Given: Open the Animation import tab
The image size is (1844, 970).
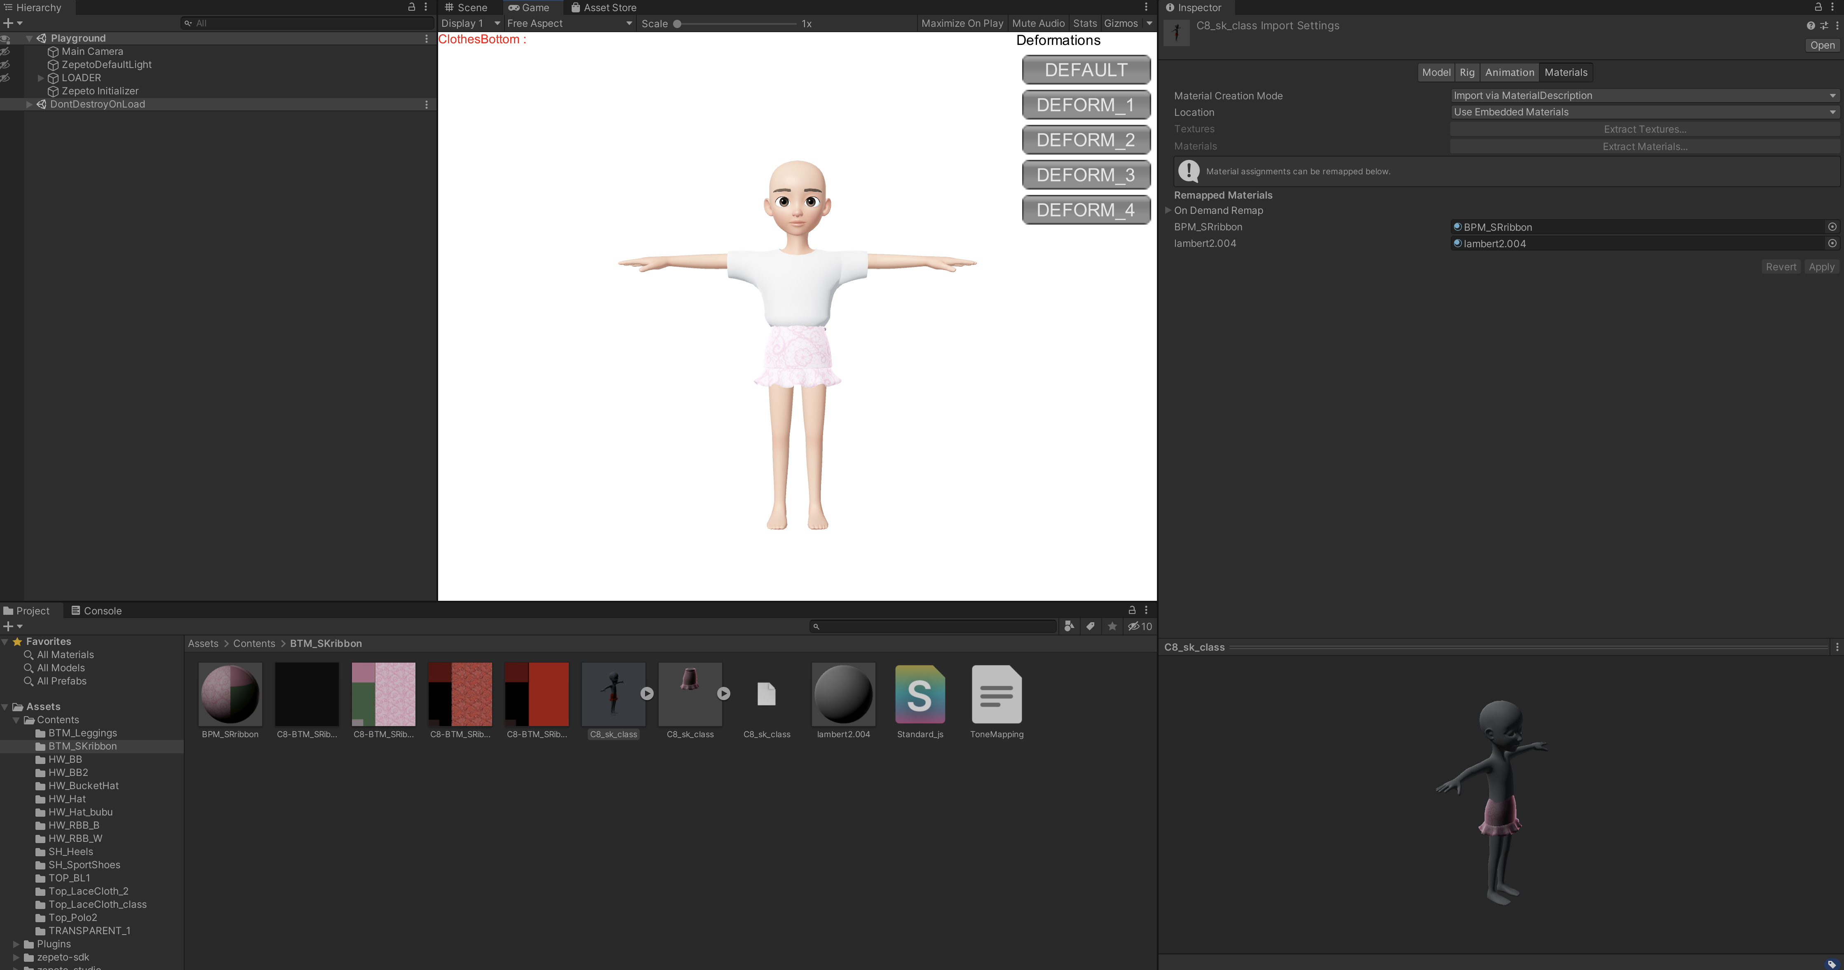Looking at the screenshot, I should coord(1509,72).
